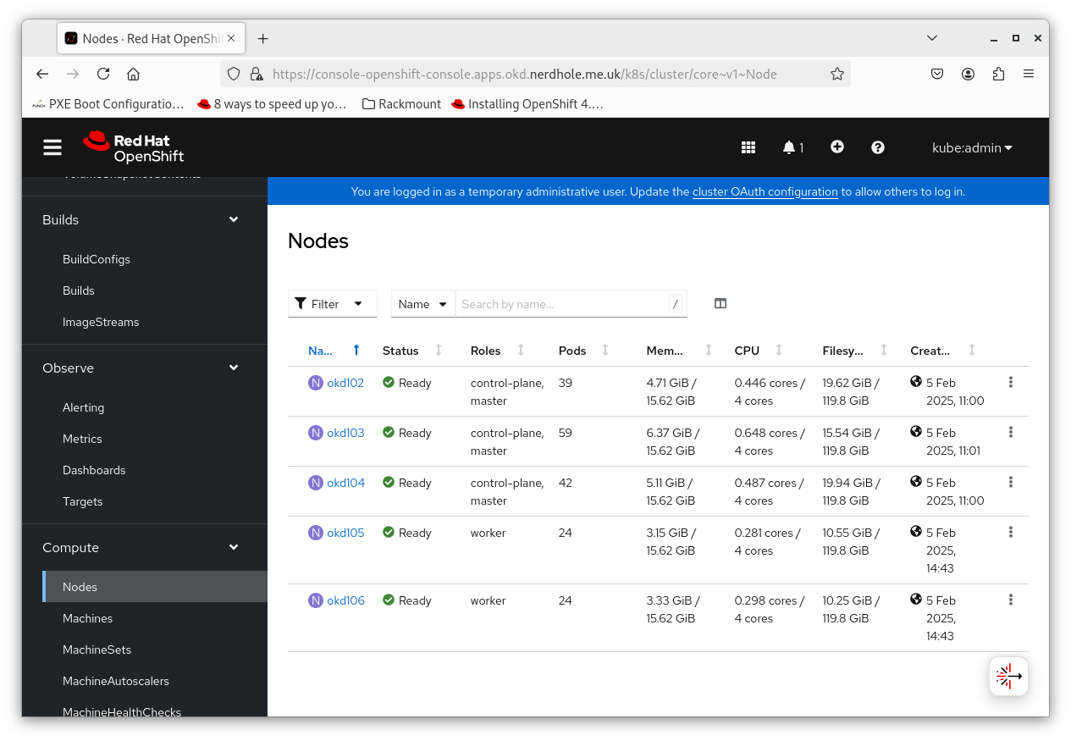The image size is (1071, 741).
Task: Sort nodes by Created column
Action: click(x=943, y=350)
